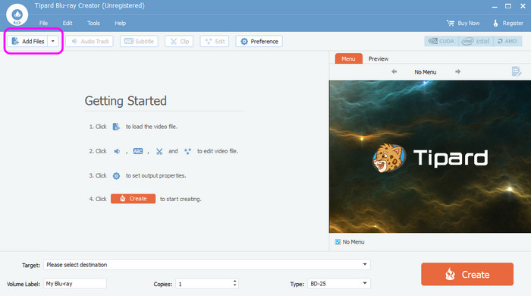Screen dimensions: 531x296
Task: Click the audio speaker icon in step 2
Action: coord(117,151)
